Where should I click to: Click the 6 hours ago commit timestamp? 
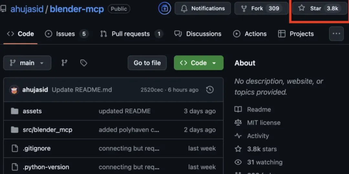(x=183, y=90)
